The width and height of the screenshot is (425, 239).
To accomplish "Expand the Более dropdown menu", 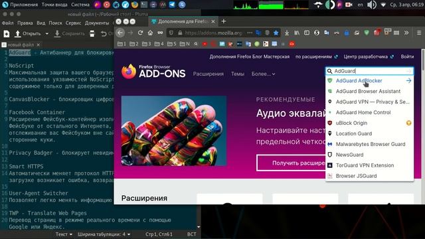I will point(263,74).
